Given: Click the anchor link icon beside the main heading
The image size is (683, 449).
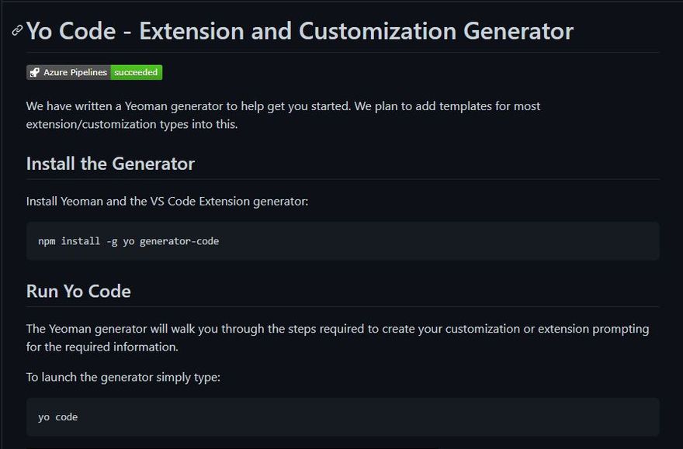Looking at the screenshot, I should pyautogui.click(x=17, y=31).
